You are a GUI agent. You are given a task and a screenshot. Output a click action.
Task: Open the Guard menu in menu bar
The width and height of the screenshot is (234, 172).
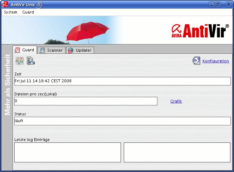(28, 12)
